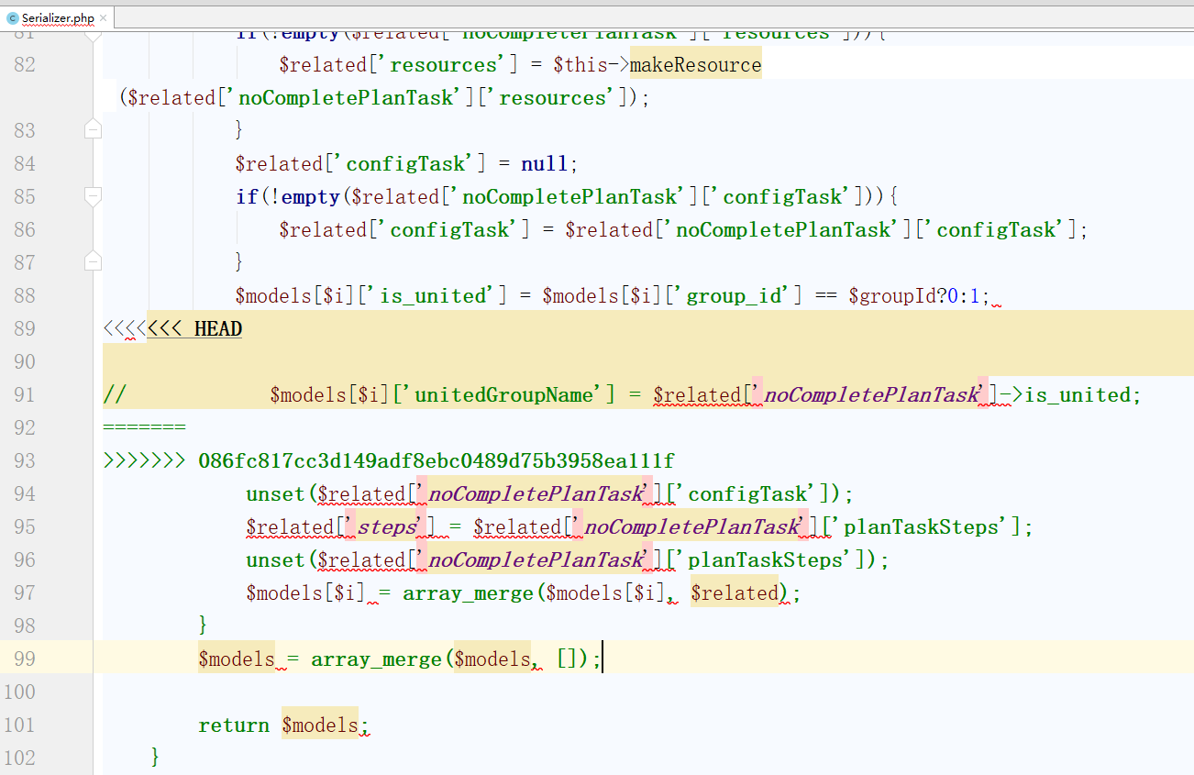Click line number 93 in the gutter
The height and width of the screenshot is (775, 1194).
(25, 460)
